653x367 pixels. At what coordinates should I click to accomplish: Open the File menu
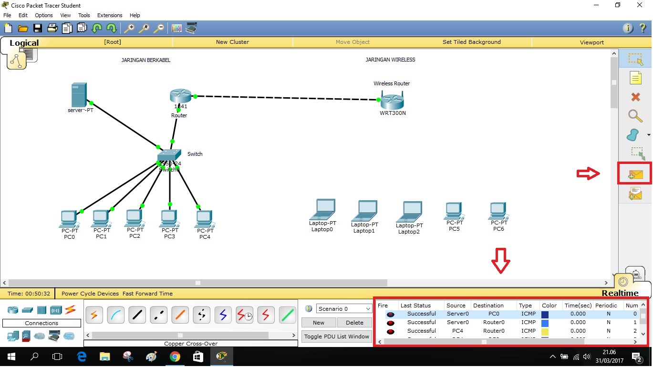tap(7, 15)
